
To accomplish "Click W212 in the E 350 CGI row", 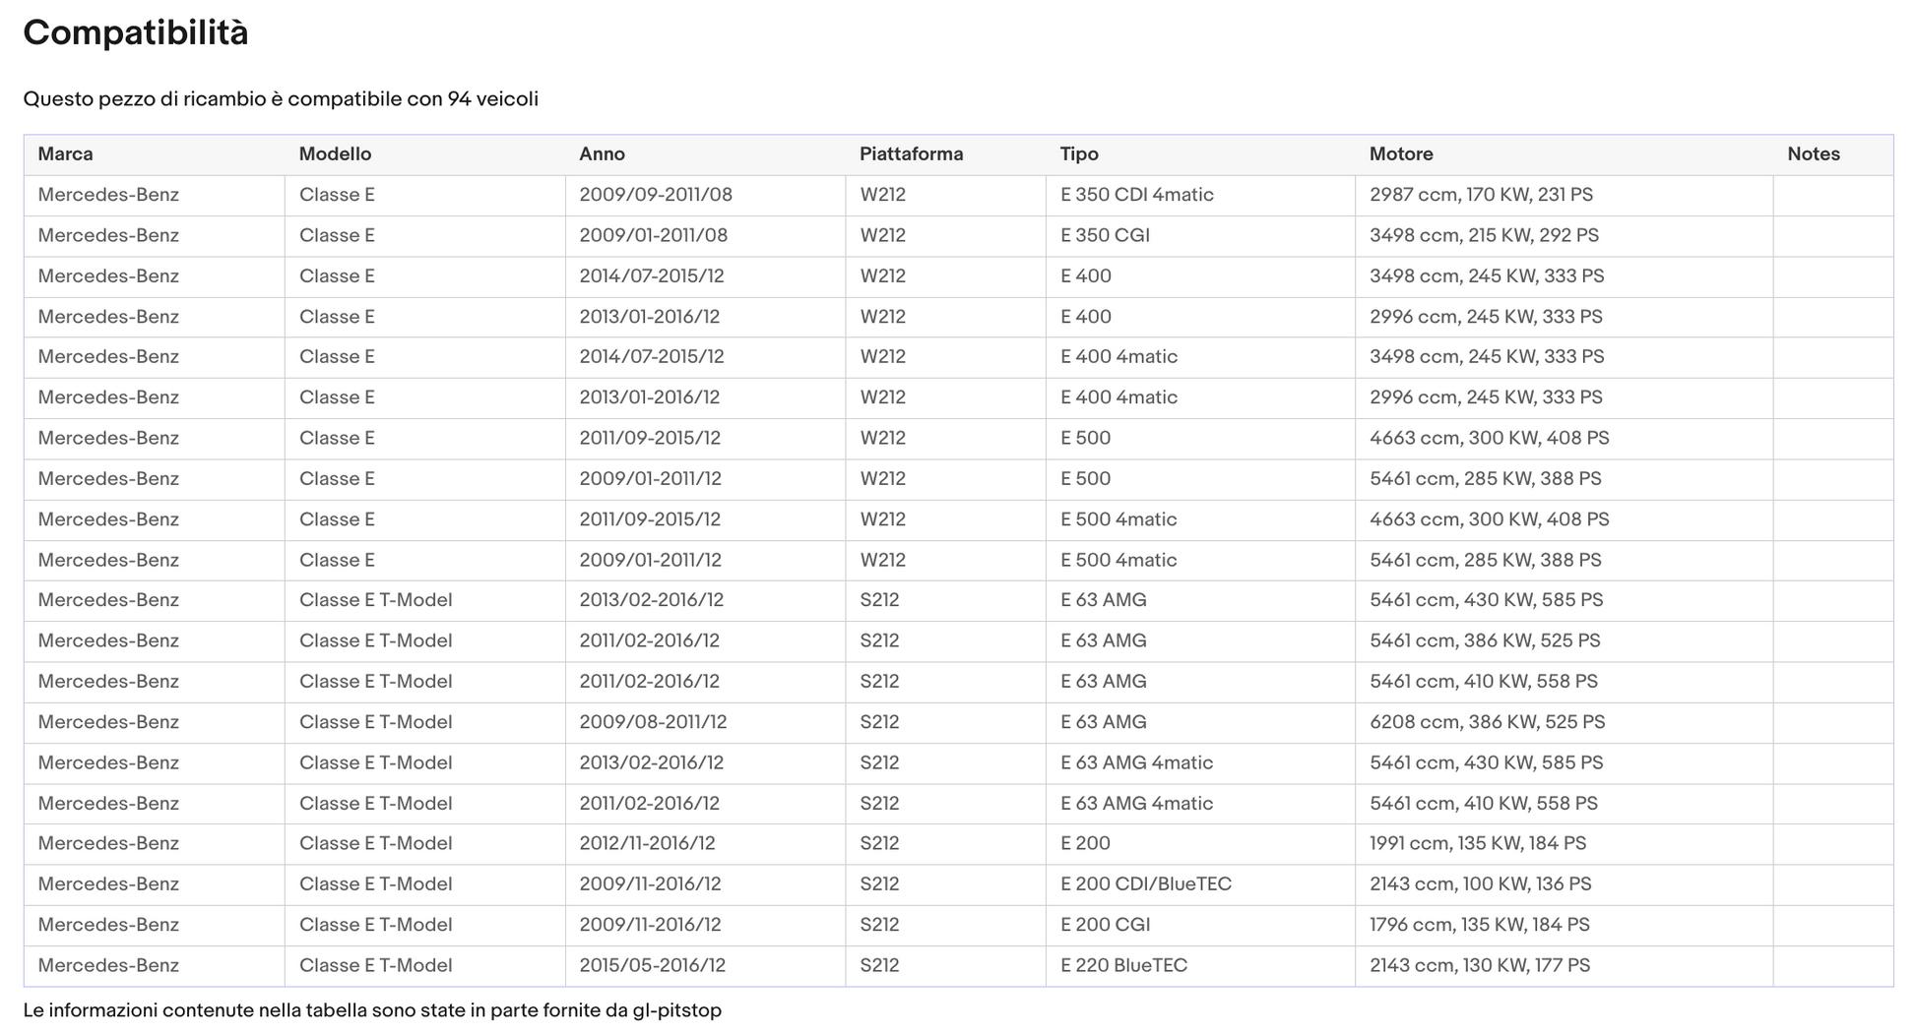I will 882,236.
